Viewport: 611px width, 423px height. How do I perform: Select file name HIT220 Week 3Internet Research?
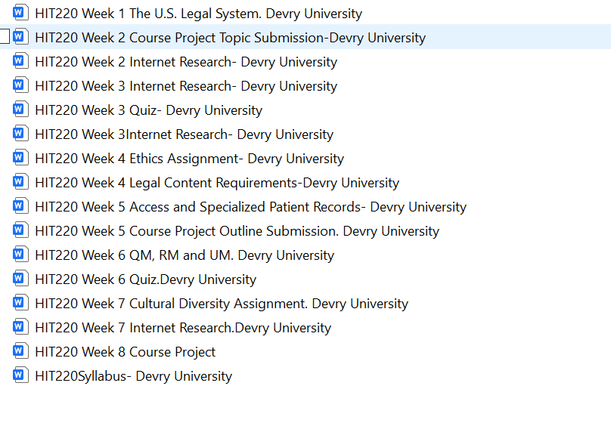[x=185, y=134]
